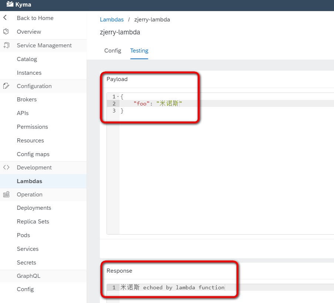Image resolution: width=334 pixels, height=303 pixels.
Task: Go Back to Home
Action: click(x=35, y=18)
